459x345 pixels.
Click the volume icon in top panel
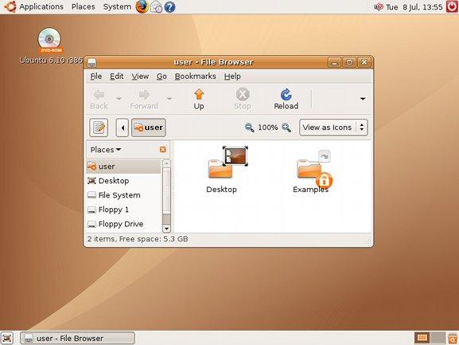tap(378, 6)
